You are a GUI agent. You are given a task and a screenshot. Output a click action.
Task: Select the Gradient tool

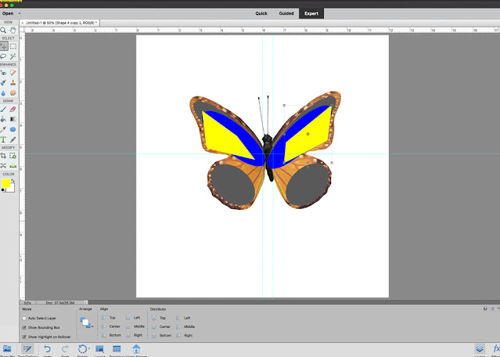(13, 119)
